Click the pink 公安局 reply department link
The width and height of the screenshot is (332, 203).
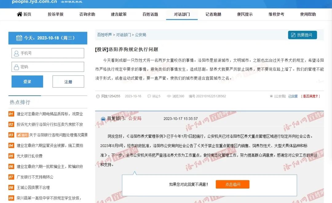tap(135, 118)
